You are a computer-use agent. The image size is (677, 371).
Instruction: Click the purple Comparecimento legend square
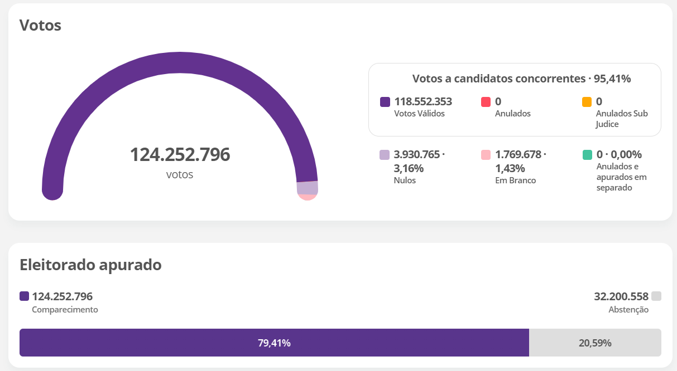click(x=24, y=296)
